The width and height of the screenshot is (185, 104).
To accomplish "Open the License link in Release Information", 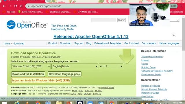I will click(x=145, y=60).
